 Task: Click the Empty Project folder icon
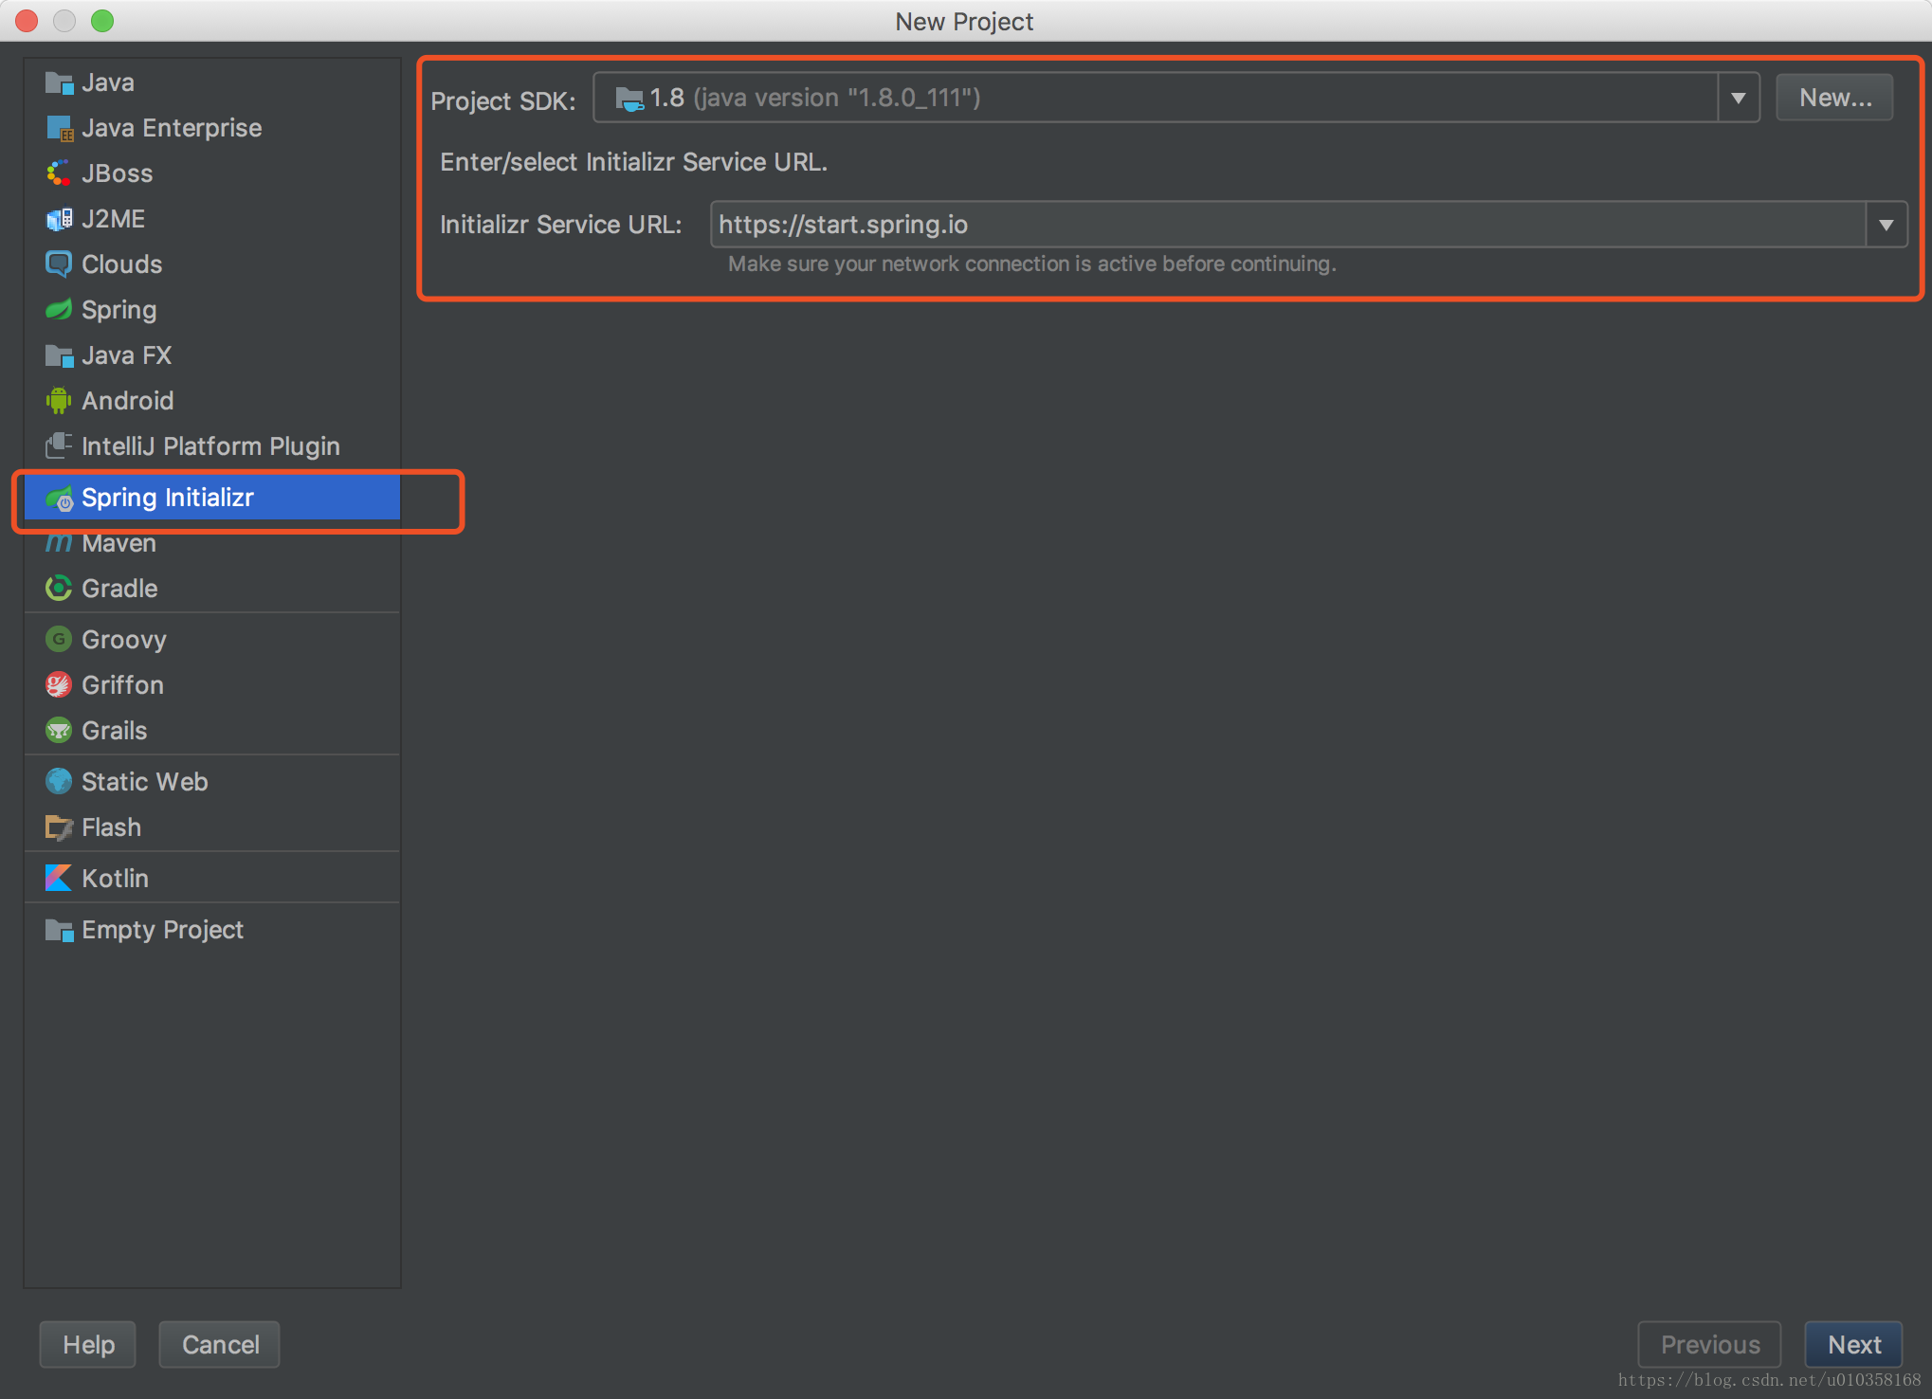(x=59, y=930)
